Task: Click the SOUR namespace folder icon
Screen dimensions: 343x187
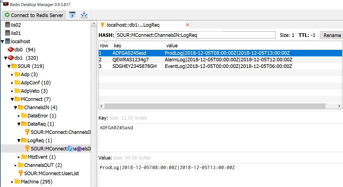Action: click(14, 66)
